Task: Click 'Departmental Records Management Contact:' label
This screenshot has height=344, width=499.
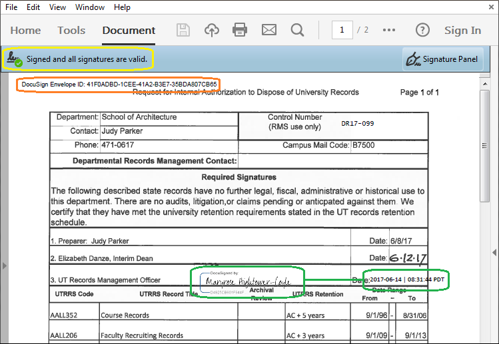Action: coord(155,161)
